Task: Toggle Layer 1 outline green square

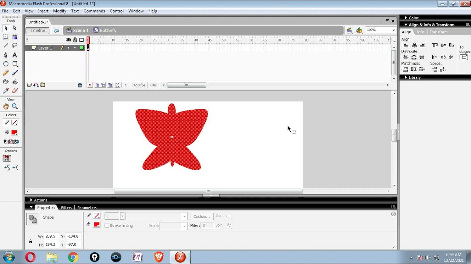Action: [x=82, y=48]
